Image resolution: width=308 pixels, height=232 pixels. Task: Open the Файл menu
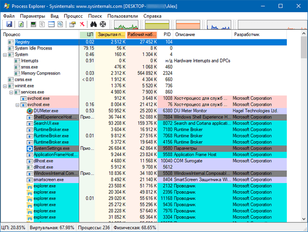tap(9, 16)
